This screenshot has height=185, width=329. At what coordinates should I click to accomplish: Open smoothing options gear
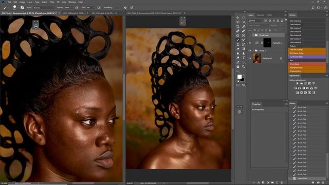(125, 8)
